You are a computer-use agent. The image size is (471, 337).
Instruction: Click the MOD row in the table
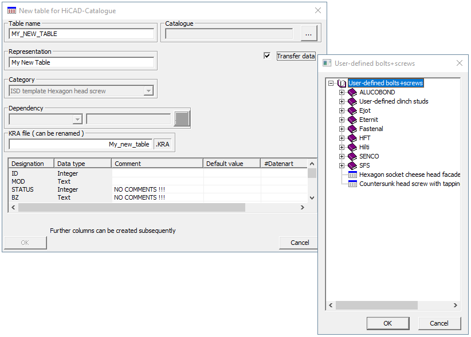tap(158, 181)
